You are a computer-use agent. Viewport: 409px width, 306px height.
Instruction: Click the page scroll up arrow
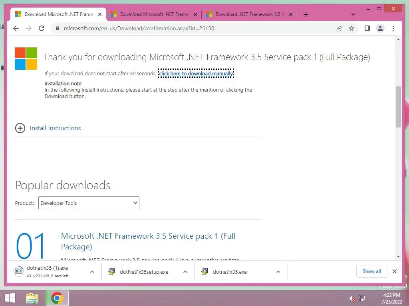(x=398, y=39)
